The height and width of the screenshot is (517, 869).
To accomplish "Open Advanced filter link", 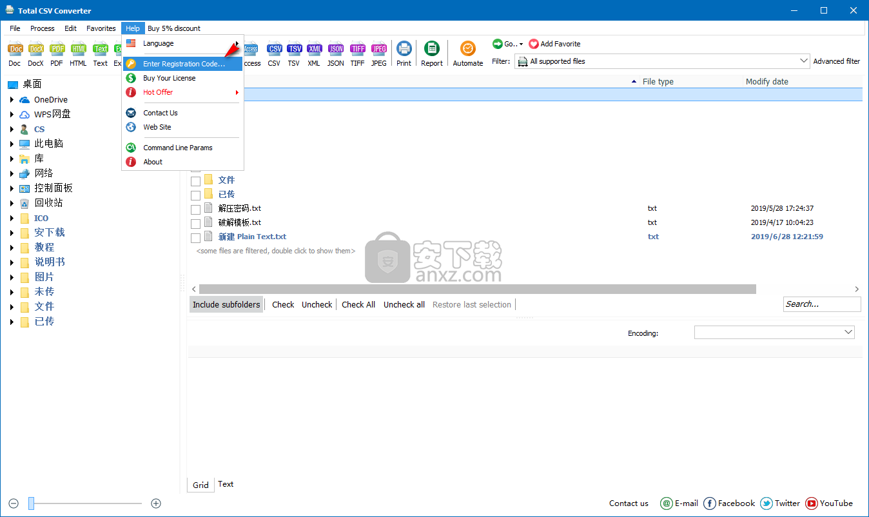I will pyautogui.click(x=837, y=61).
